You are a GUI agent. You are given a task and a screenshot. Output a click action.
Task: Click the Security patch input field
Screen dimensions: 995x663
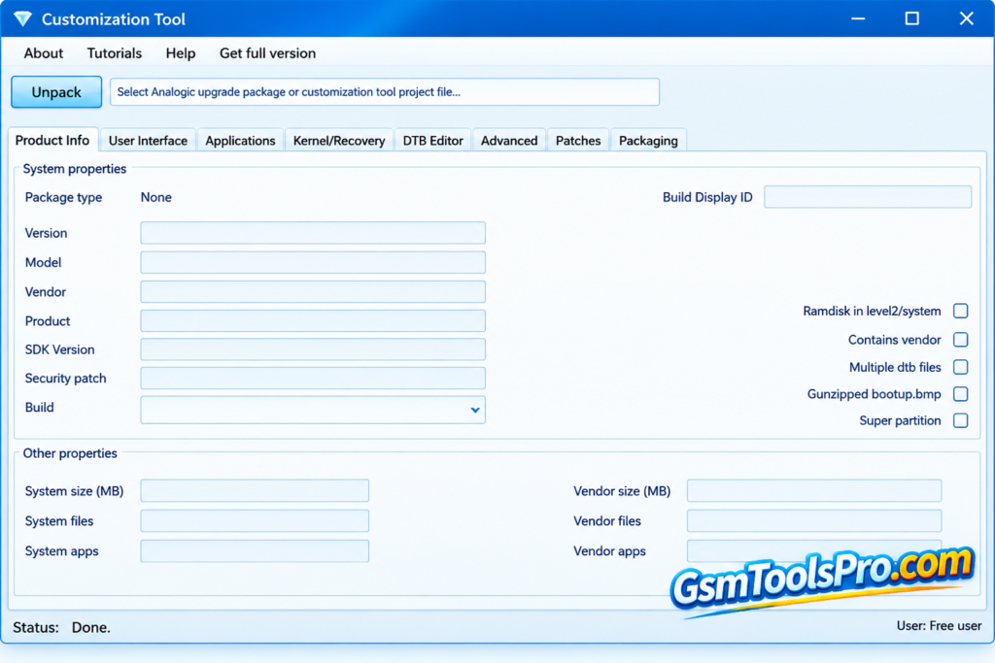click(x=313, y=379)
